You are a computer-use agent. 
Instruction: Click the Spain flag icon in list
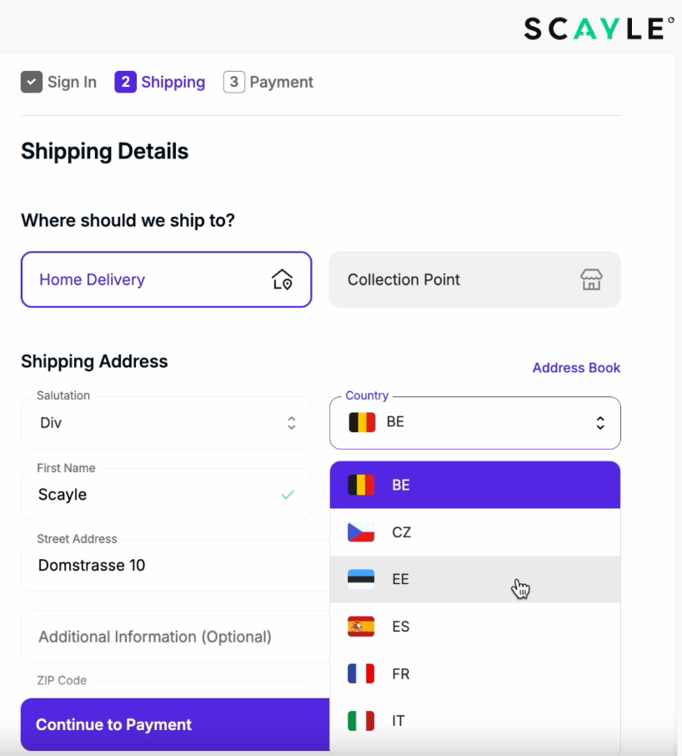point(361,627)
